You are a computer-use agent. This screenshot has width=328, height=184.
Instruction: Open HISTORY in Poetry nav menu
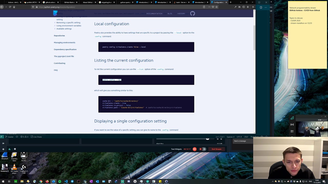(181, 14)
